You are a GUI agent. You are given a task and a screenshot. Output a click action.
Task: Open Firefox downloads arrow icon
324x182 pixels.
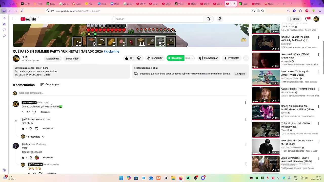click(x=288, y=11)
